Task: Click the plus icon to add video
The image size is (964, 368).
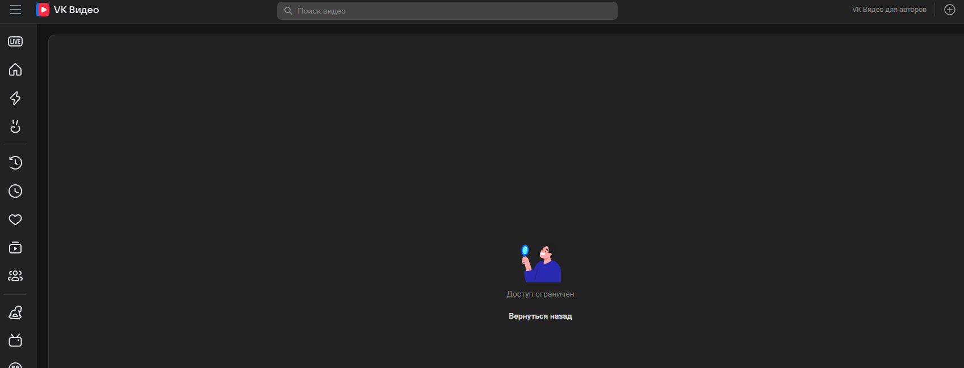Action: (x=949, y=10)
